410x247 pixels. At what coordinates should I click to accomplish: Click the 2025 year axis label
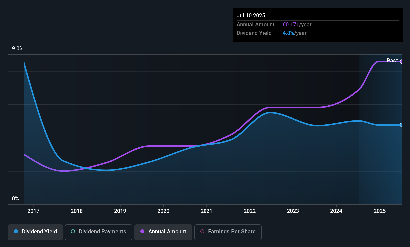coord(380,211)
